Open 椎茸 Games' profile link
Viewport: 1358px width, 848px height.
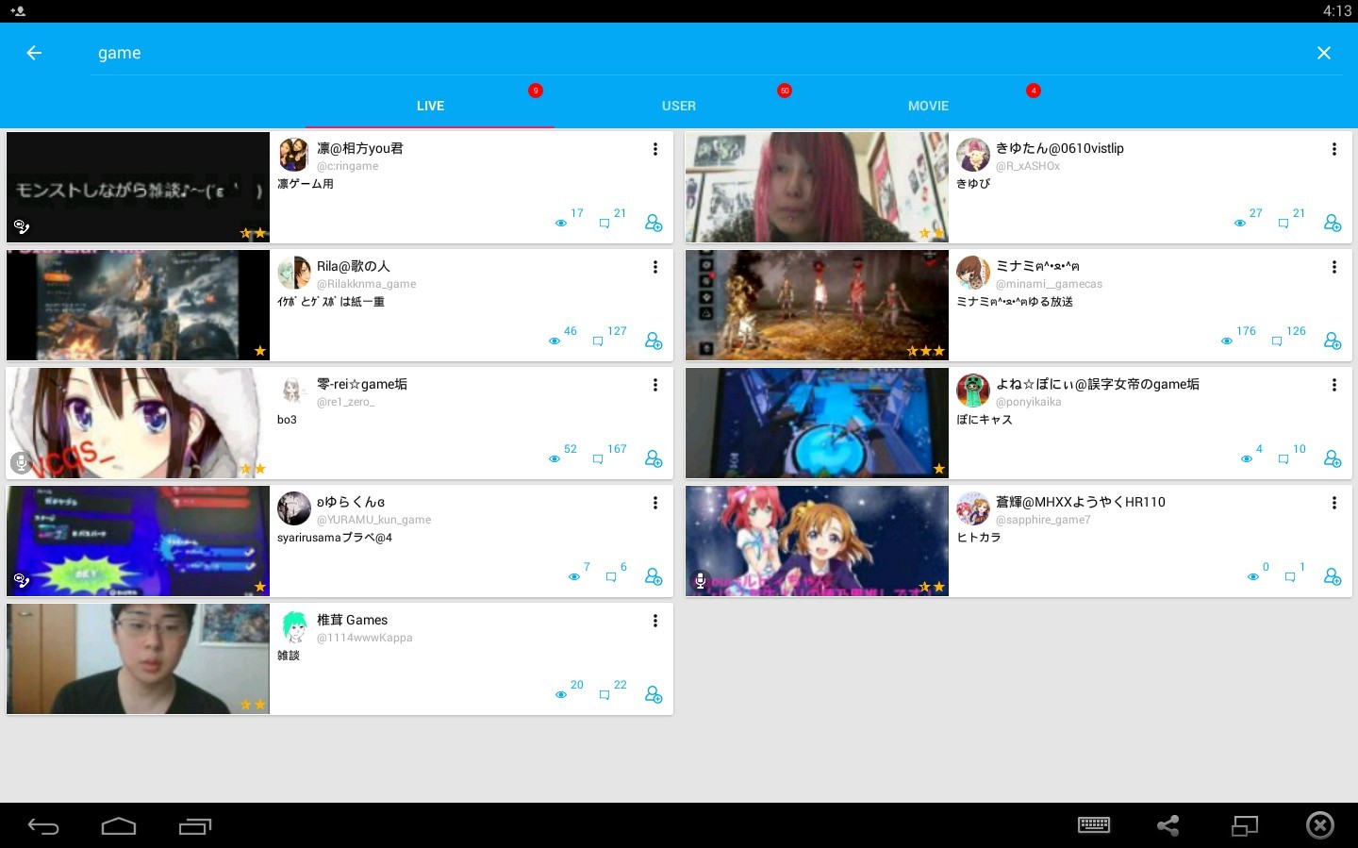pyautogui.click(x=364, y=637)
